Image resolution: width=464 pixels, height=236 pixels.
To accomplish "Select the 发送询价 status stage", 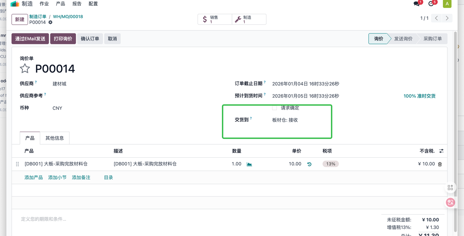I will 403,39.
